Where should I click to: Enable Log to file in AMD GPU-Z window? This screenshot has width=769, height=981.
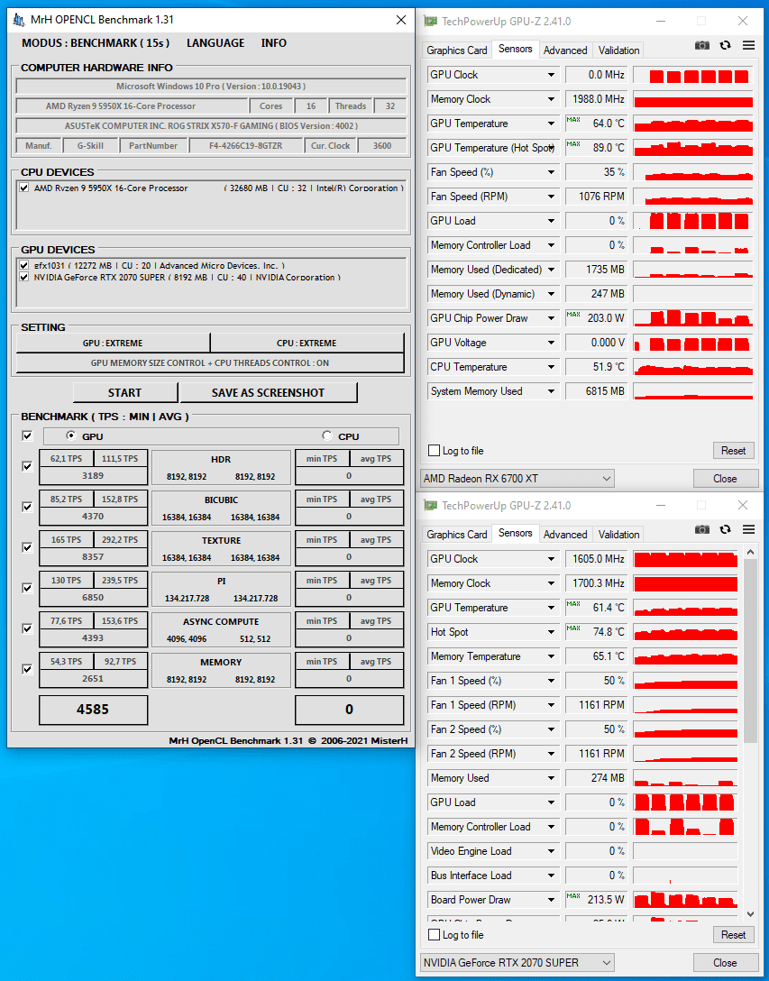pos(434,451)
